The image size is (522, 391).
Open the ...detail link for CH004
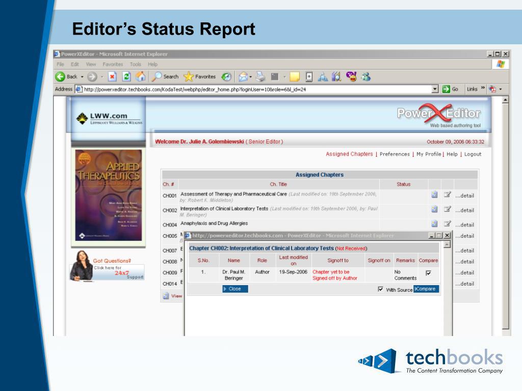[x=465, y=225]
